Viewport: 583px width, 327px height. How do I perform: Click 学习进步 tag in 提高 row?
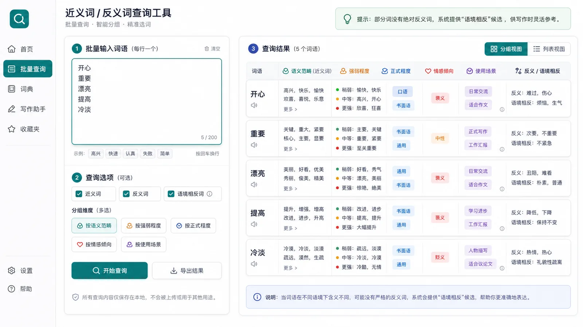(x=478, y=211)
